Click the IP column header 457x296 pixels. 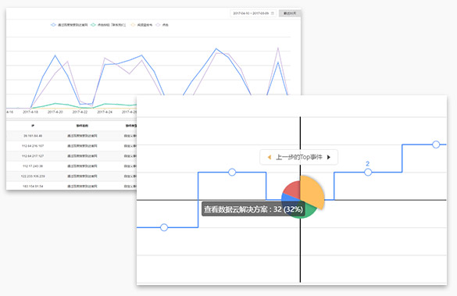33,126
